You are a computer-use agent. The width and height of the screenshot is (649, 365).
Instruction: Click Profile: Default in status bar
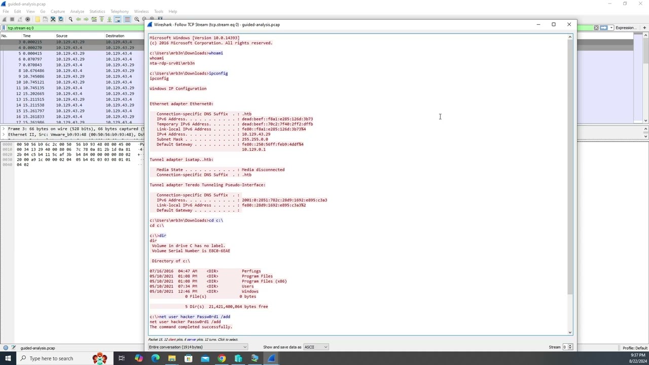click(x=635, y=348)
